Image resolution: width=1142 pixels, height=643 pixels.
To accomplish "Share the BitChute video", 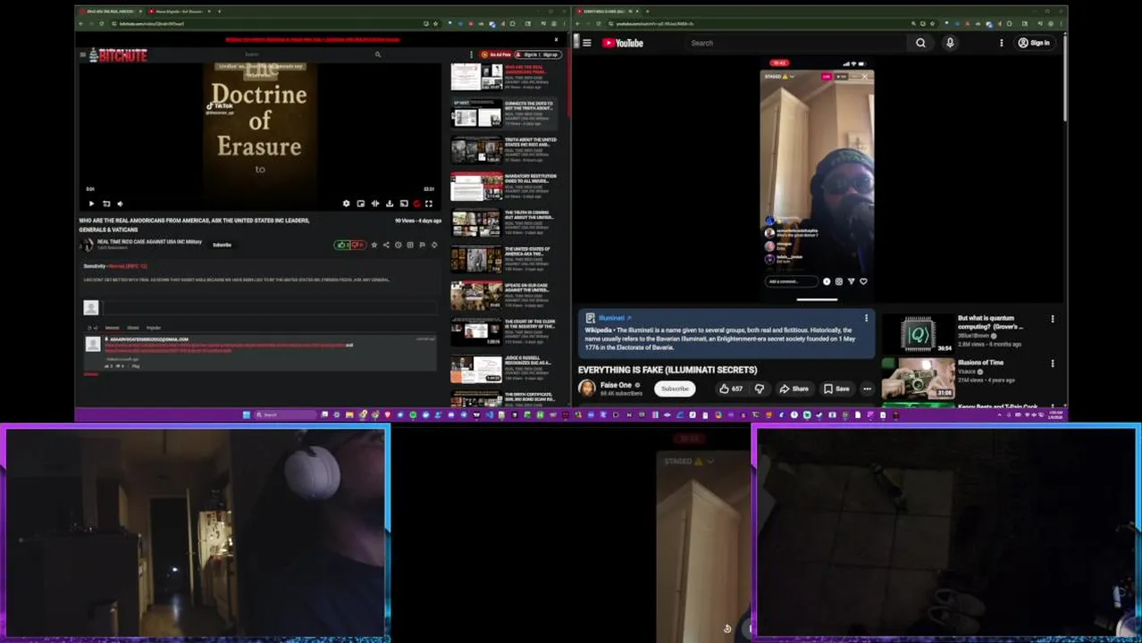I will (386, 245).
